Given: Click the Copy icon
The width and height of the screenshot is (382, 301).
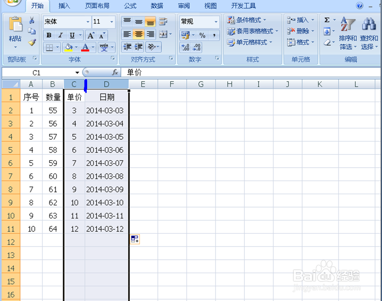Looking at the screenshot, I should point(32,31).
